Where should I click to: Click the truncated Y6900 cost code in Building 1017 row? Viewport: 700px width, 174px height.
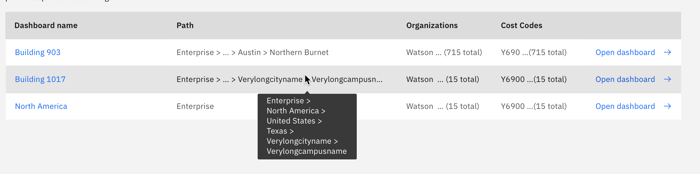click(534, 79)
